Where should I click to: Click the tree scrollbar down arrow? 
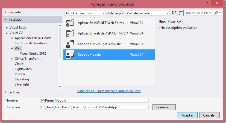pos(60,87)
